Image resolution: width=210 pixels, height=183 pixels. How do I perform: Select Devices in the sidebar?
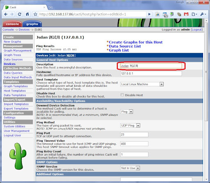tap(9, 64)
